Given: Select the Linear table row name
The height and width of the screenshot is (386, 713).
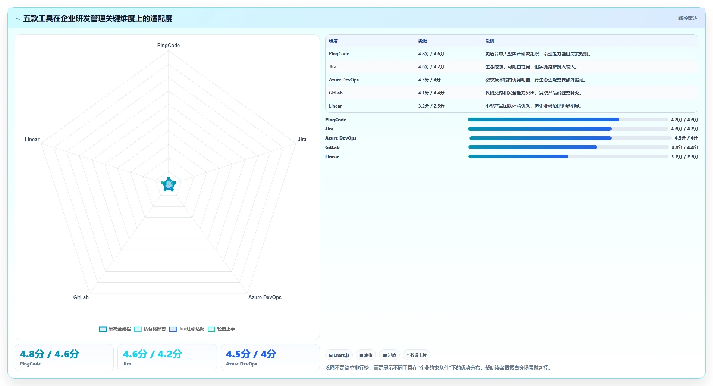Looking at the screenshot, I should (x=335, y=106).
